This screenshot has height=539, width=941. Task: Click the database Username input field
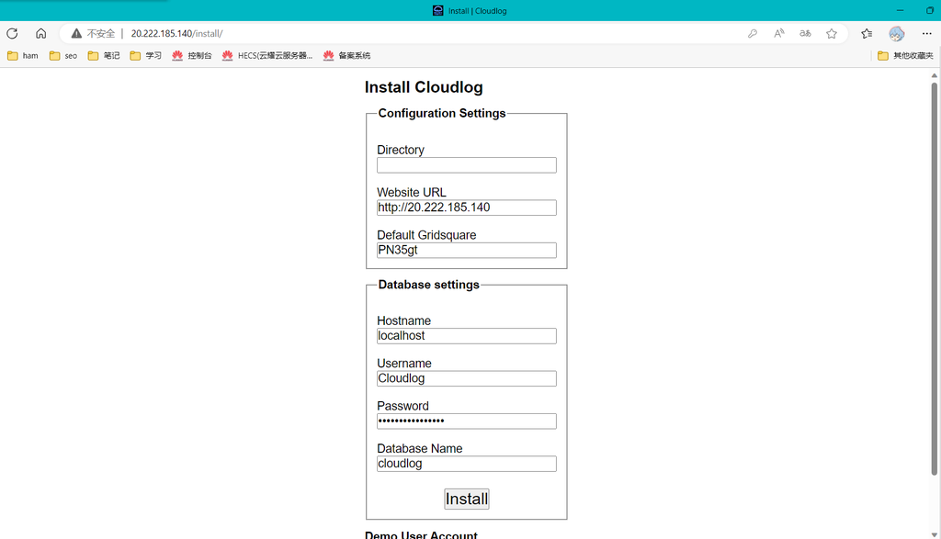pos(466,378)
